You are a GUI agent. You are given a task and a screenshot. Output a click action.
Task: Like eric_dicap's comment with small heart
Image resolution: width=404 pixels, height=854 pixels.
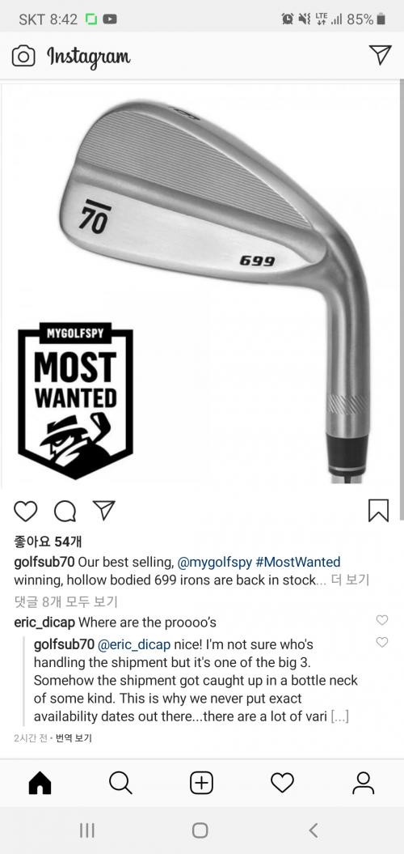tap(382, 620)
